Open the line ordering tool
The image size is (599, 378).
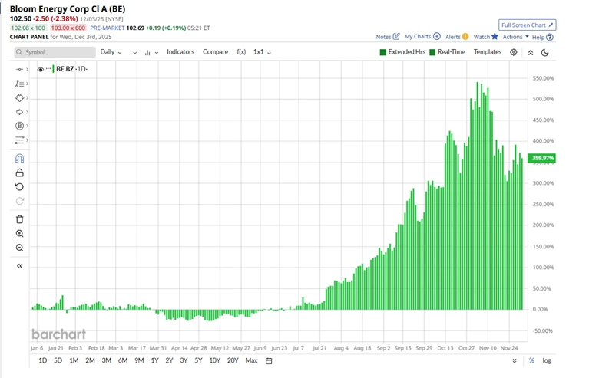[19, 140]
